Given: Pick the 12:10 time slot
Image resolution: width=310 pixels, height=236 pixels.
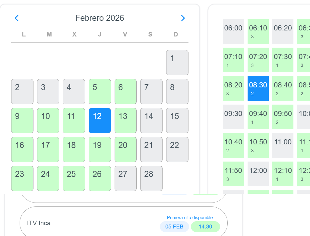Looking at the screenshot, I should pyautogui.click(x=283, y=174).
